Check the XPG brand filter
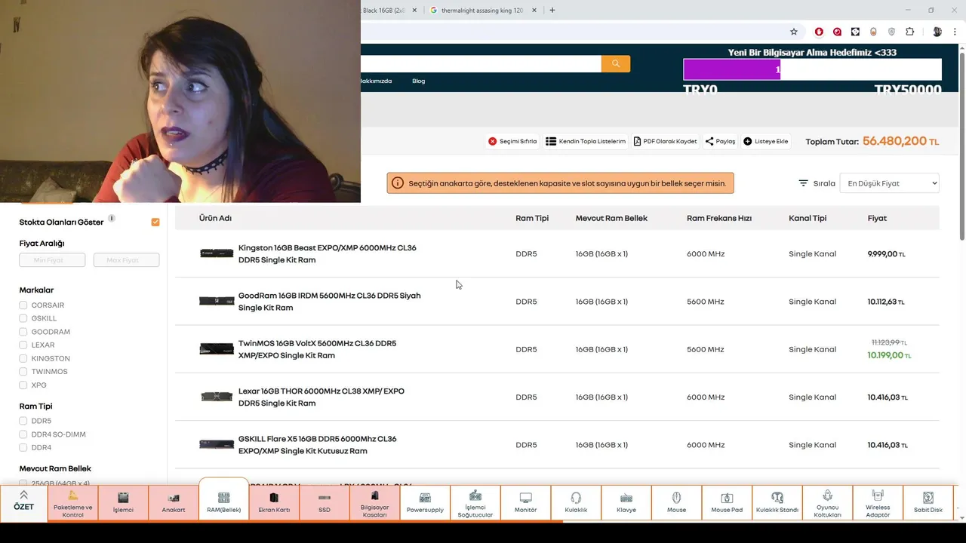 (x=23, y=385)
